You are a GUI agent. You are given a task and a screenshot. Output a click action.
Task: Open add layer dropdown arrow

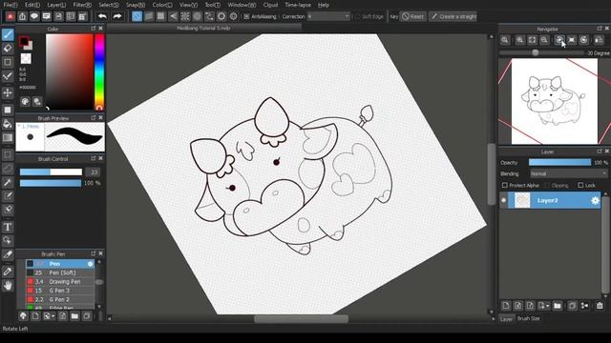pos(547,306)
